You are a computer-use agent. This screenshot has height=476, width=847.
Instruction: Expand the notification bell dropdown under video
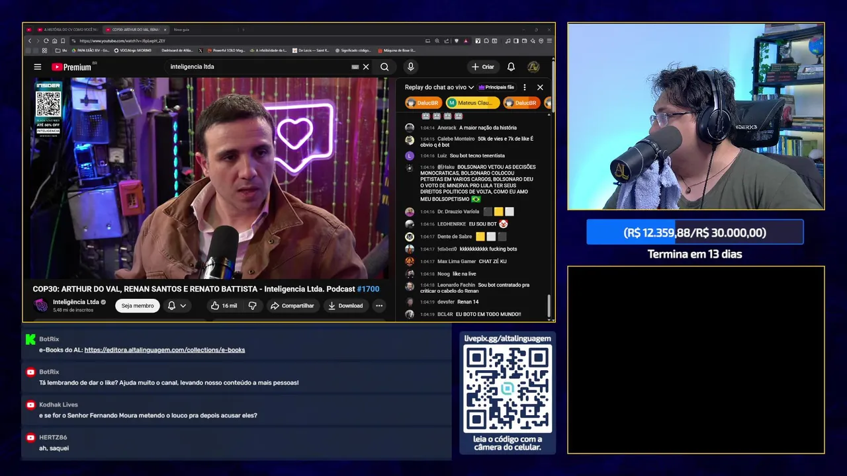click(177, 305)
